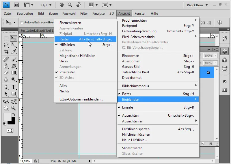The width and height of the screenshot is (231, 164).
Task: Click Rotate View tool in top bar
Action: 79,5
